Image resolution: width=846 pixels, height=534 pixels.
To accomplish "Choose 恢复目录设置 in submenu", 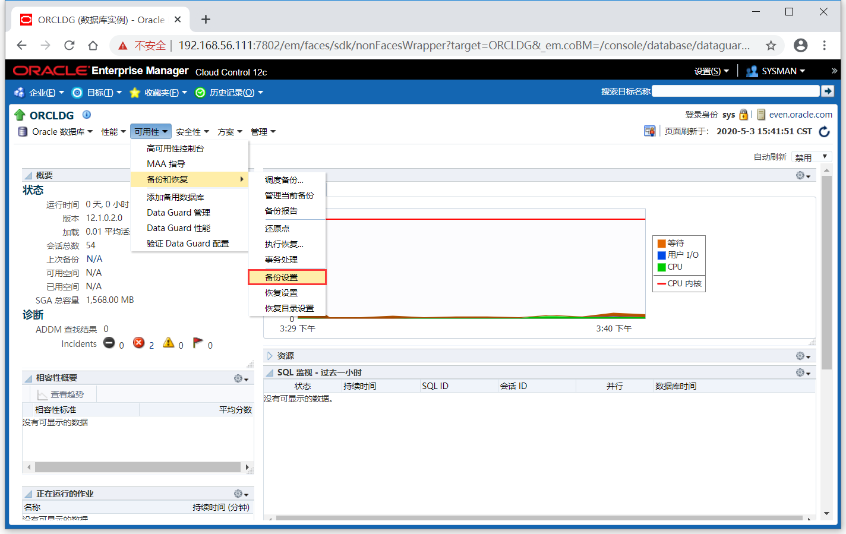I will click(x=287, y=308).
